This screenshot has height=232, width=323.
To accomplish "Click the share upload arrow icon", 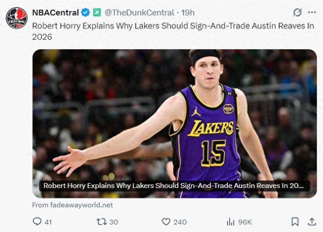I will click(312, 221).
